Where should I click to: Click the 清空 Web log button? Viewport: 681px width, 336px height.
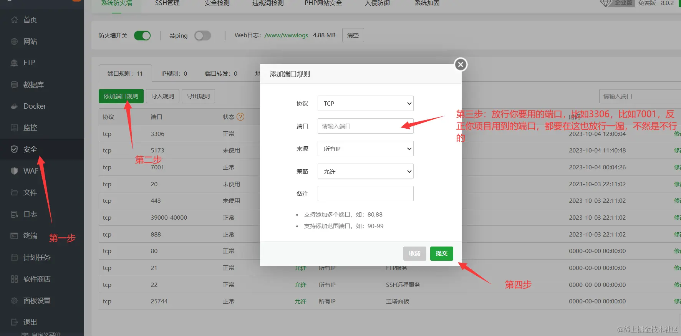coord(353,35)
